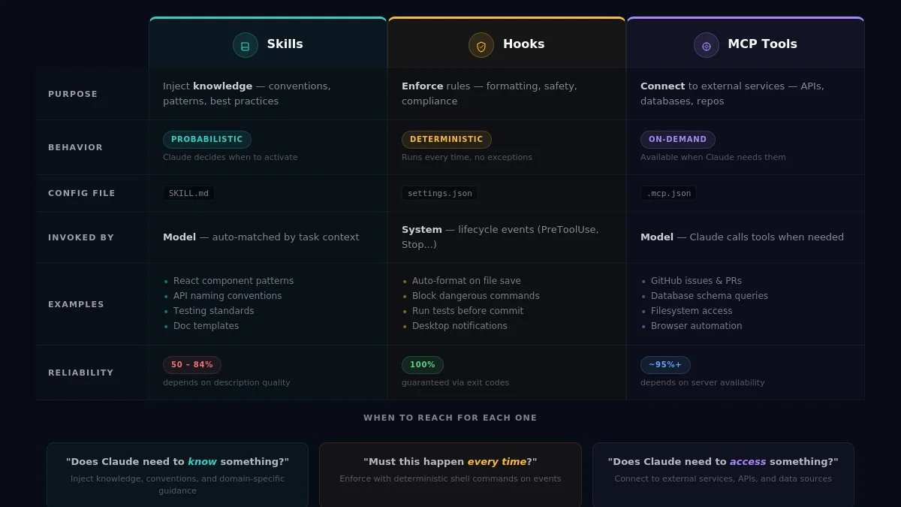Click the SKILL.md file chip
This screenshot has width=901, height=507.
188,193
